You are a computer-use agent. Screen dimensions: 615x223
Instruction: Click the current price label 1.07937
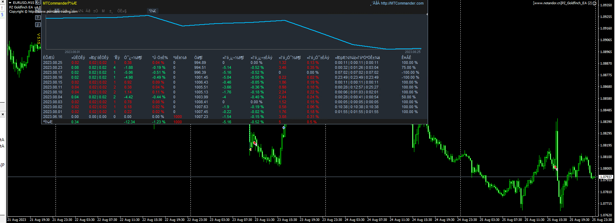coord(606,177)
